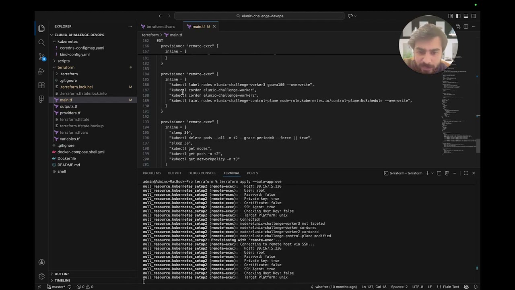Open the Run and Debug view
Screen dimensions: 515x290
tap(41, 71)
